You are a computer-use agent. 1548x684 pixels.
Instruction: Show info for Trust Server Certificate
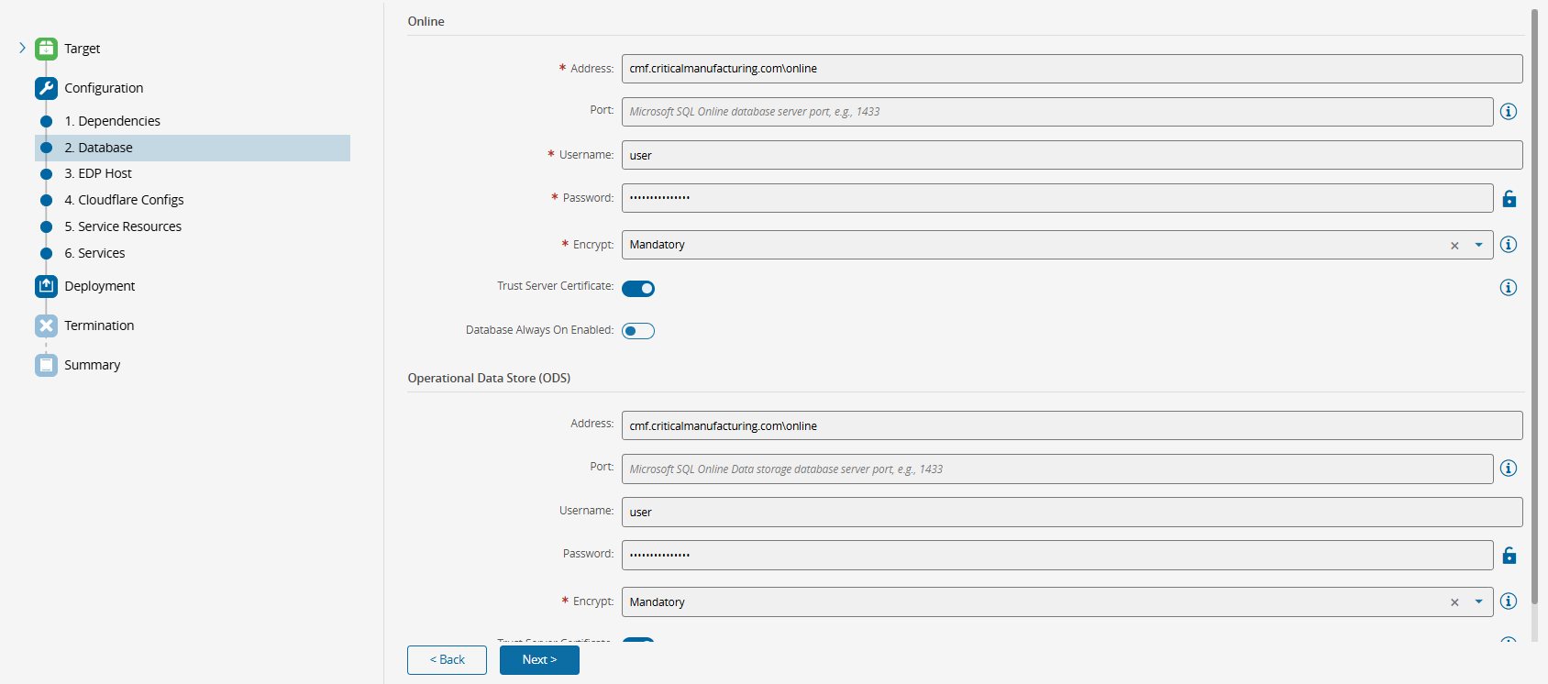pos(1509,288)
